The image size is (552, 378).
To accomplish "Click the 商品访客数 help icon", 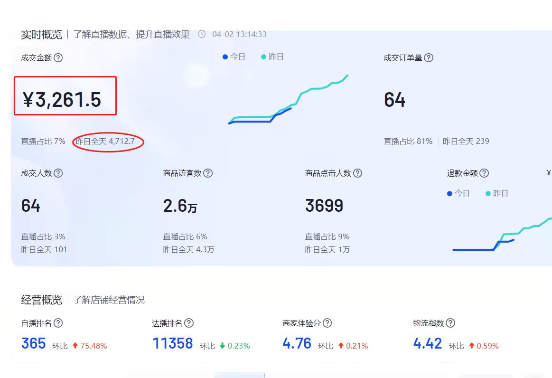I will [208, 173].
